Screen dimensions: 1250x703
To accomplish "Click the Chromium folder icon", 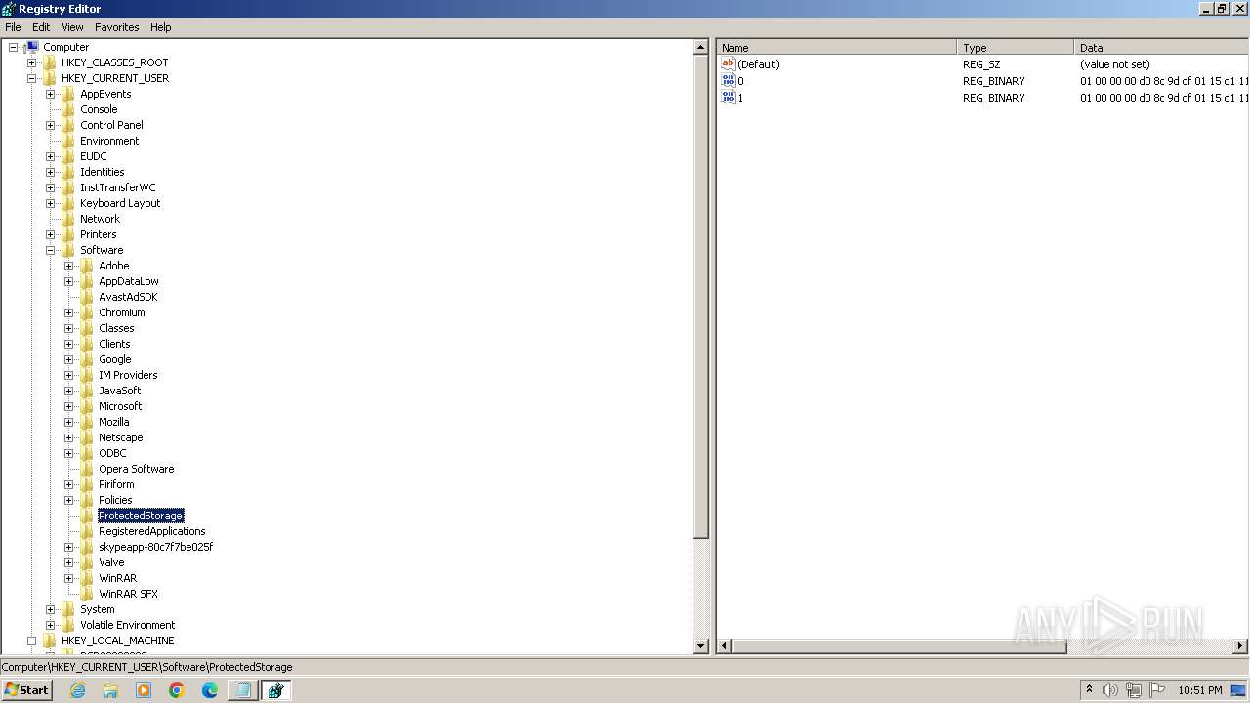I will coord(87,312).
